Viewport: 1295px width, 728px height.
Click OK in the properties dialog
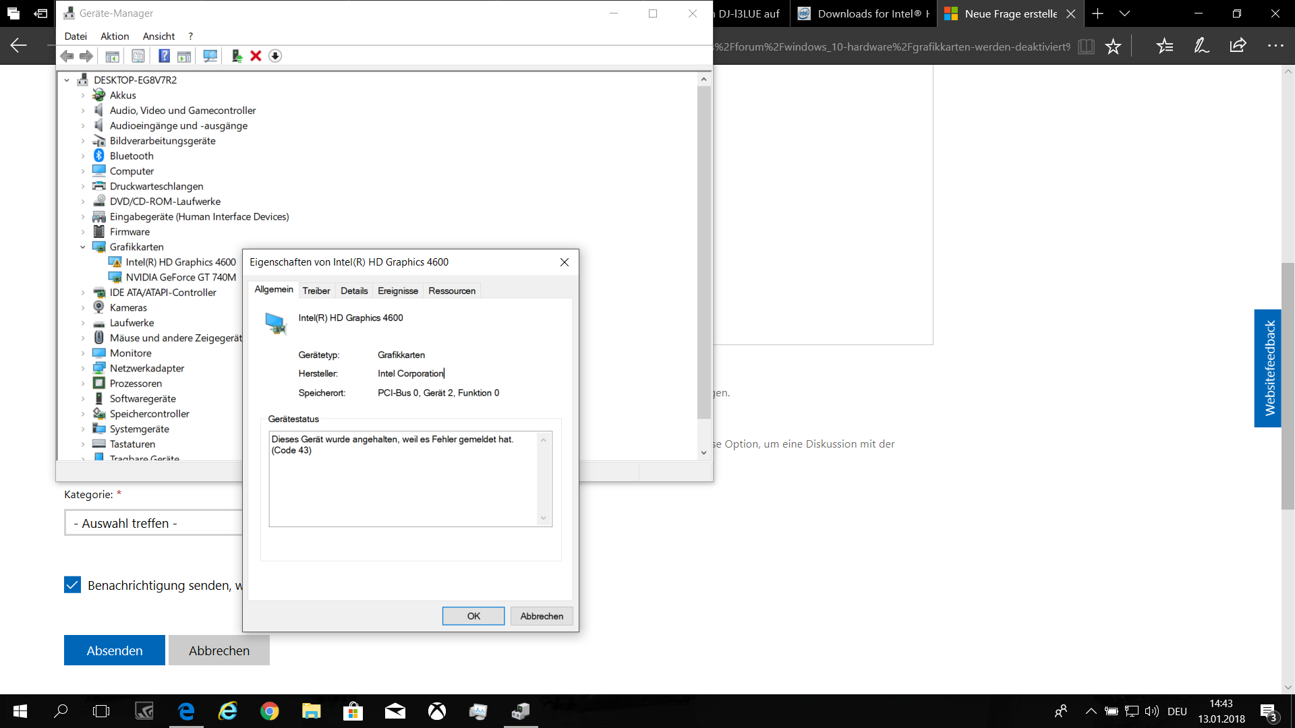(473, 616)
